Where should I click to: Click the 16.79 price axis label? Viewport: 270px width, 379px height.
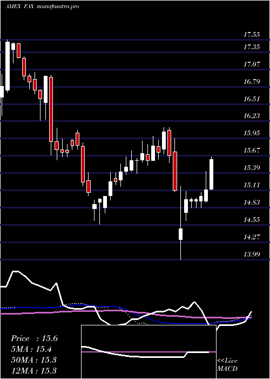coord(252,82)
